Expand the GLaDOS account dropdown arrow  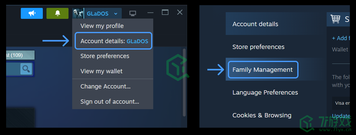point(116,14)
